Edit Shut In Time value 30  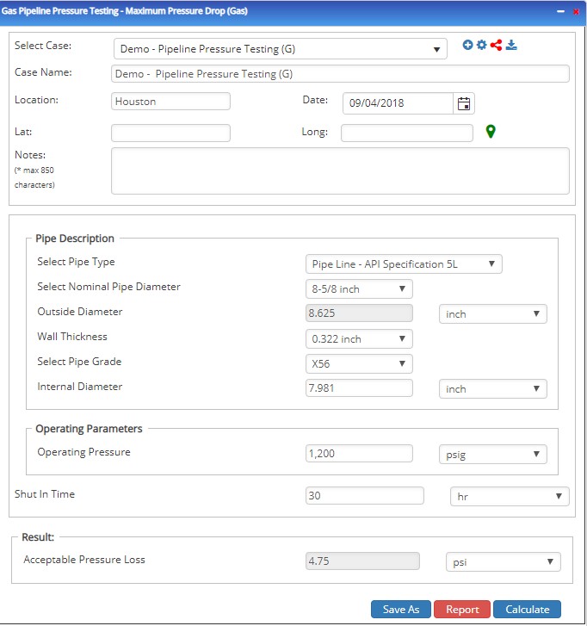pos(365,495)
